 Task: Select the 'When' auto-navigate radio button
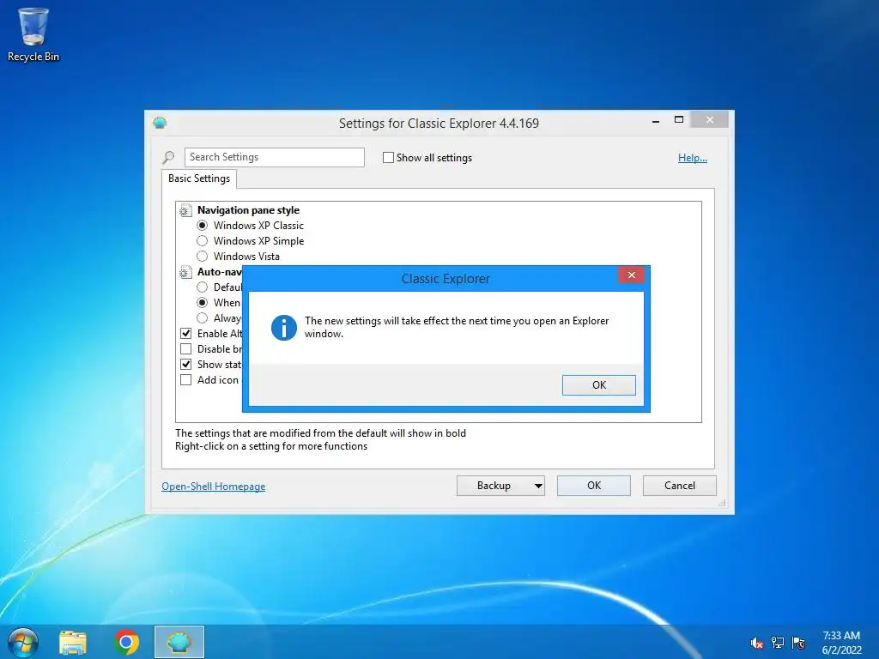[203, 303]
